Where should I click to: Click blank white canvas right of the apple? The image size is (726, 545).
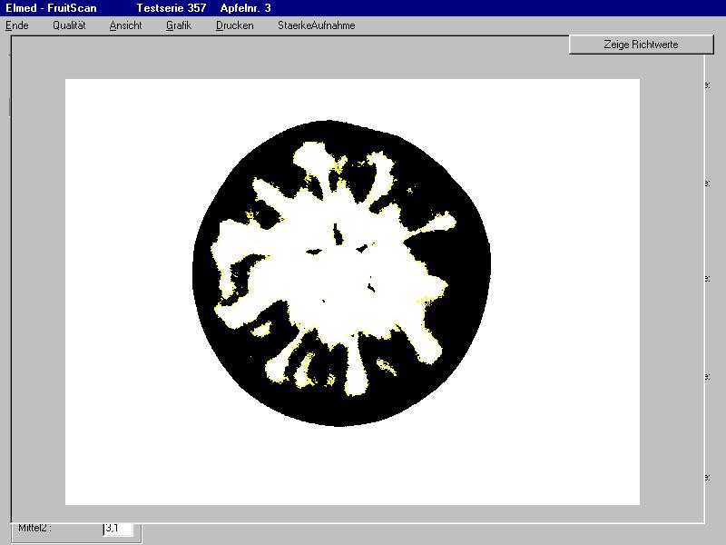point(563,272)
